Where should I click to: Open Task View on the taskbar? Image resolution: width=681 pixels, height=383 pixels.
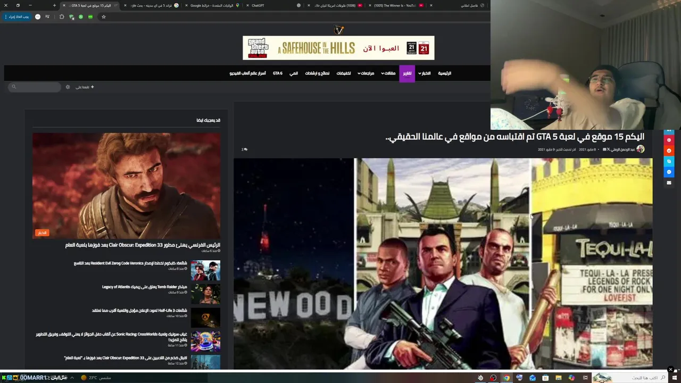coord(585,378)
